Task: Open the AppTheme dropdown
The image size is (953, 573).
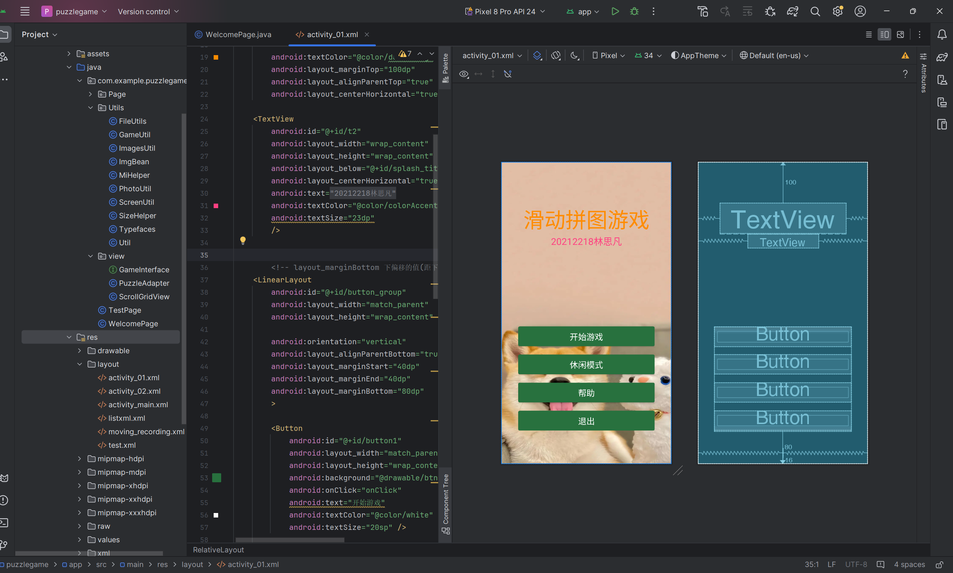Action: point(699,55)
